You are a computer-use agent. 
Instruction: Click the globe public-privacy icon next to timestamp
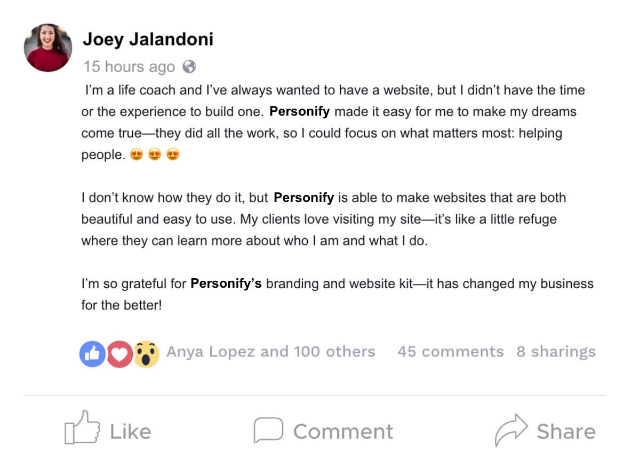click(189, 67)
